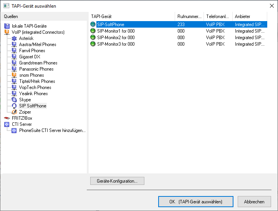This screenshot has height=211, width=278.
Task: Open Geräte-Konfiguration dialog
Action: click(x=117, y=181)
